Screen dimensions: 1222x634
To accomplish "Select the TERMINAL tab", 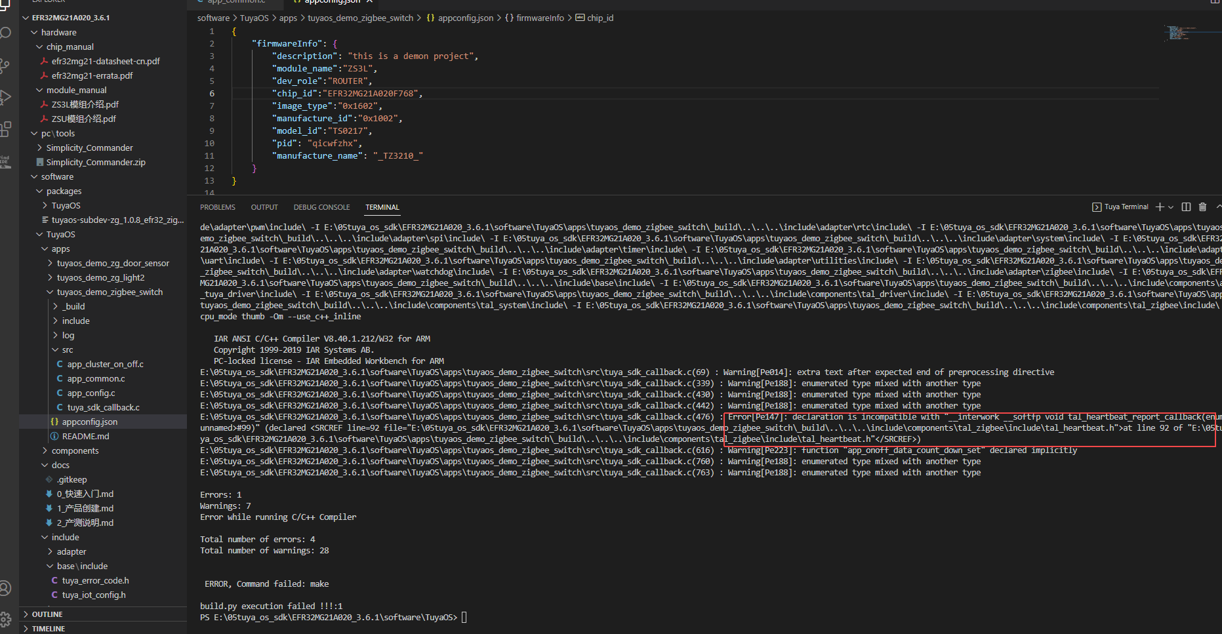I will tap(382, 207).
